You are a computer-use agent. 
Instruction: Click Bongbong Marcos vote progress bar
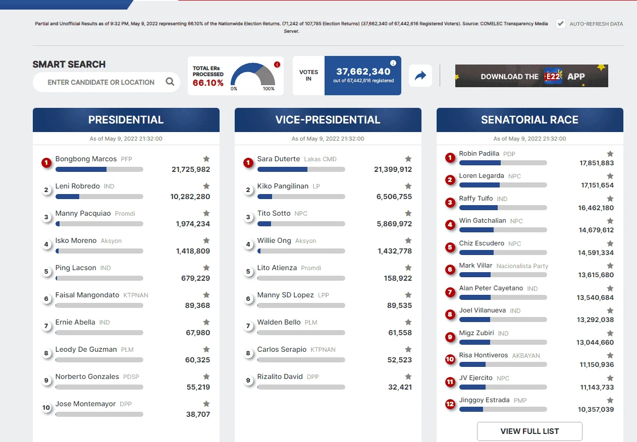tap(99, 169)
